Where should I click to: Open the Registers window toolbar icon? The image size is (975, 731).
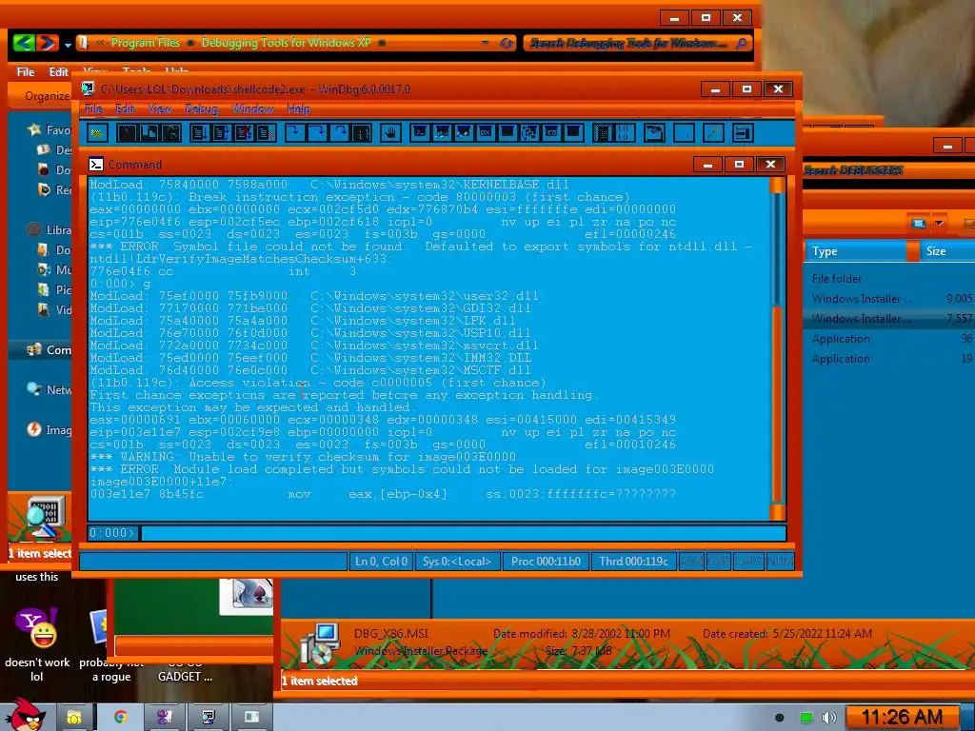[x=486, y=133]
